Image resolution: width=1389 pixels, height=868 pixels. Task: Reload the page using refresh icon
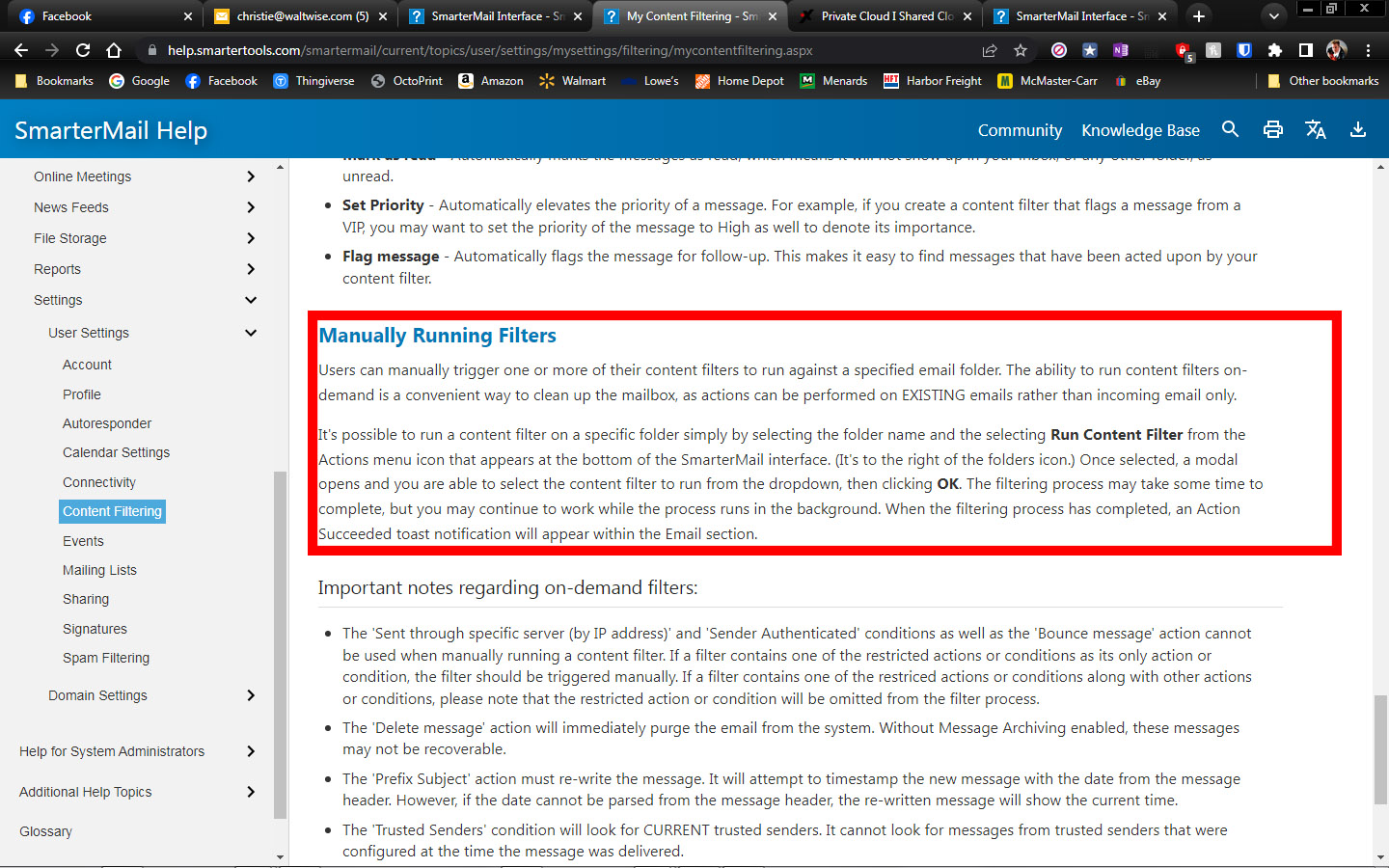tap(83, 50)
